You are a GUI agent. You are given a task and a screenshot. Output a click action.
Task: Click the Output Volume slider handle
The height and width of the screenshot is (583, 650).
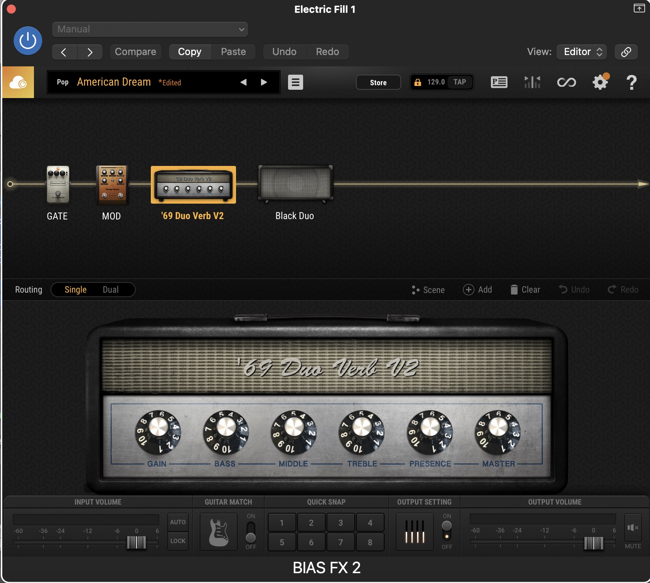[594, 543]
